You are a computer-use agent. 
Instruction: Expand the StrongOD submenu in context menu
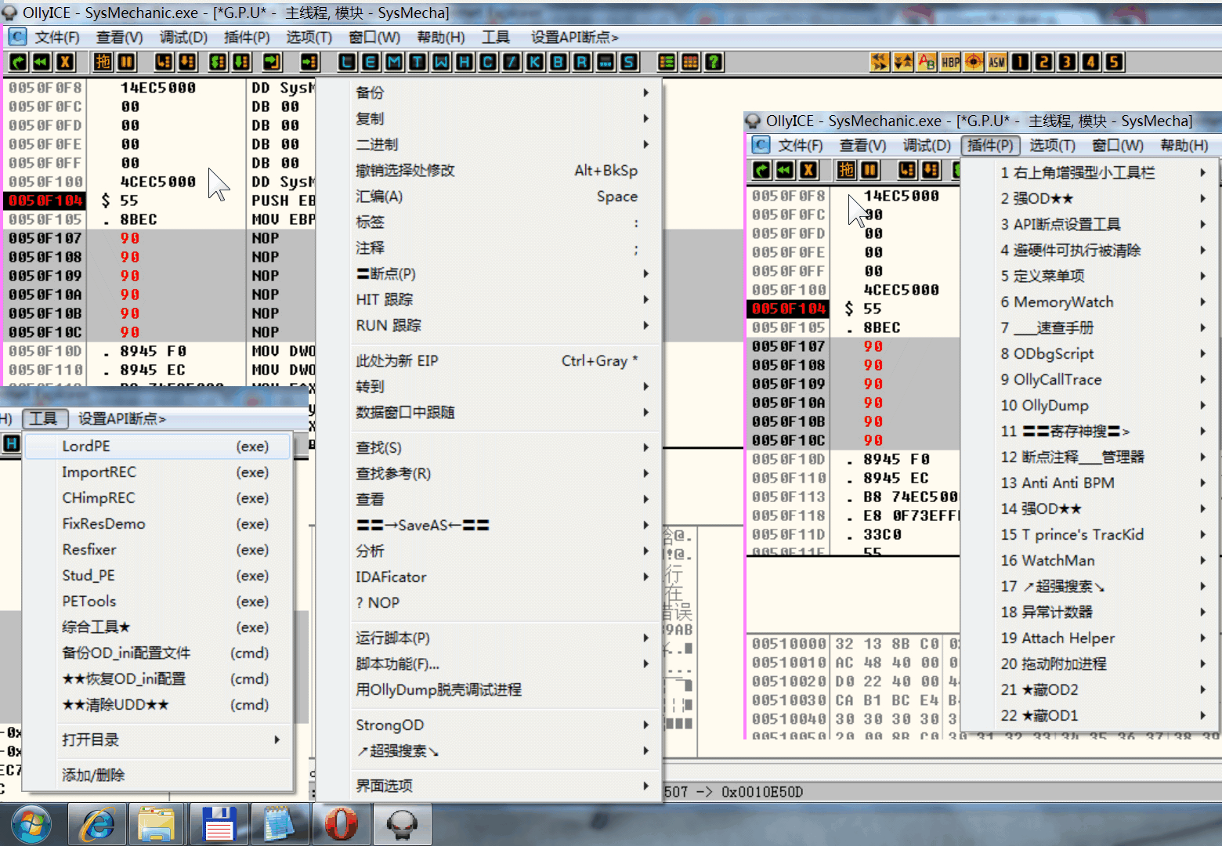(504, 725)
